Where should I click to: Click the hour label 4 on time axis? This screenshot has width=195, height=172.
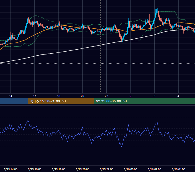point(178,96)
